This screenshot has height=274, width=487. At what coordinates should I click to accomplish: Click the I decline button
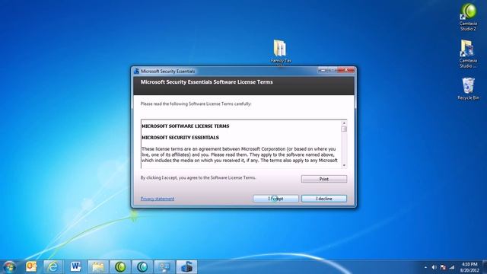point(324,199)
